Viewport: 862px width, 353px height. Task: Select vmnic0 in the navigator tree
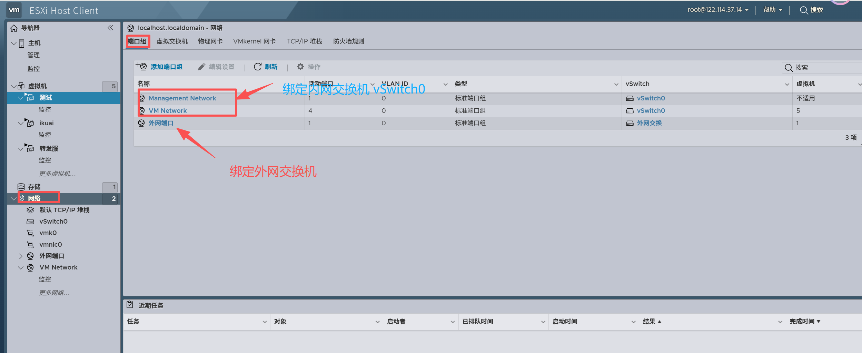(x=50, y=245)
